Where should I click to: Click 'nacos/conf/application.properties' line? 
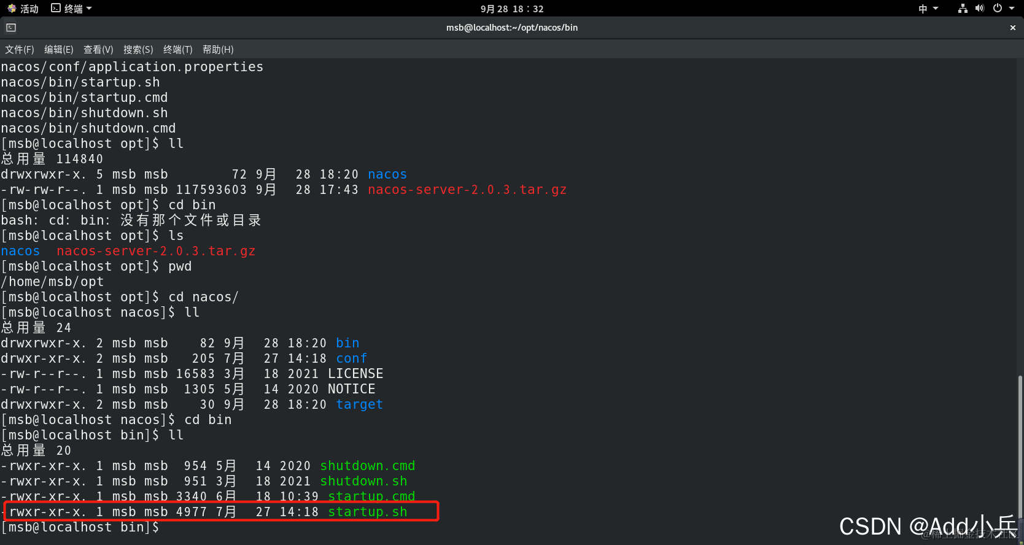132,67
